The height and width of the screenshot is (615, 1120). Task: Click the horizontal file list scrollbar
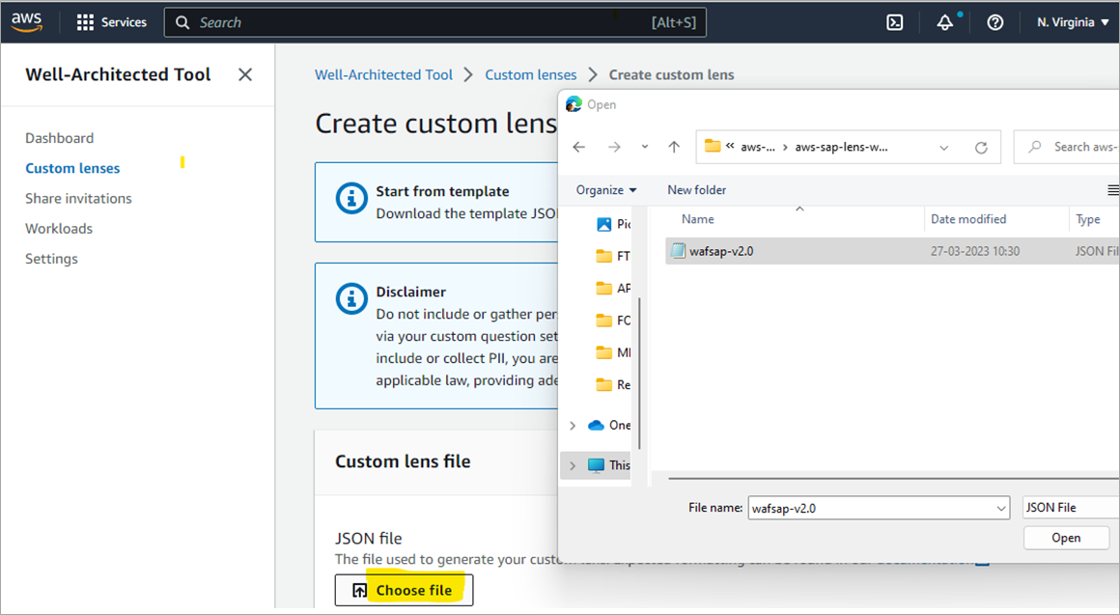point(893,479)
